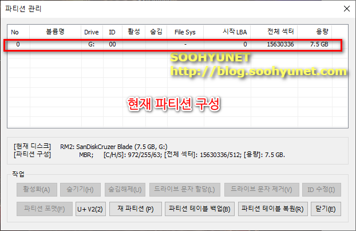Click the 숨기기(H) button
This screenshot has height=231, width=356.
click(80, 190)
